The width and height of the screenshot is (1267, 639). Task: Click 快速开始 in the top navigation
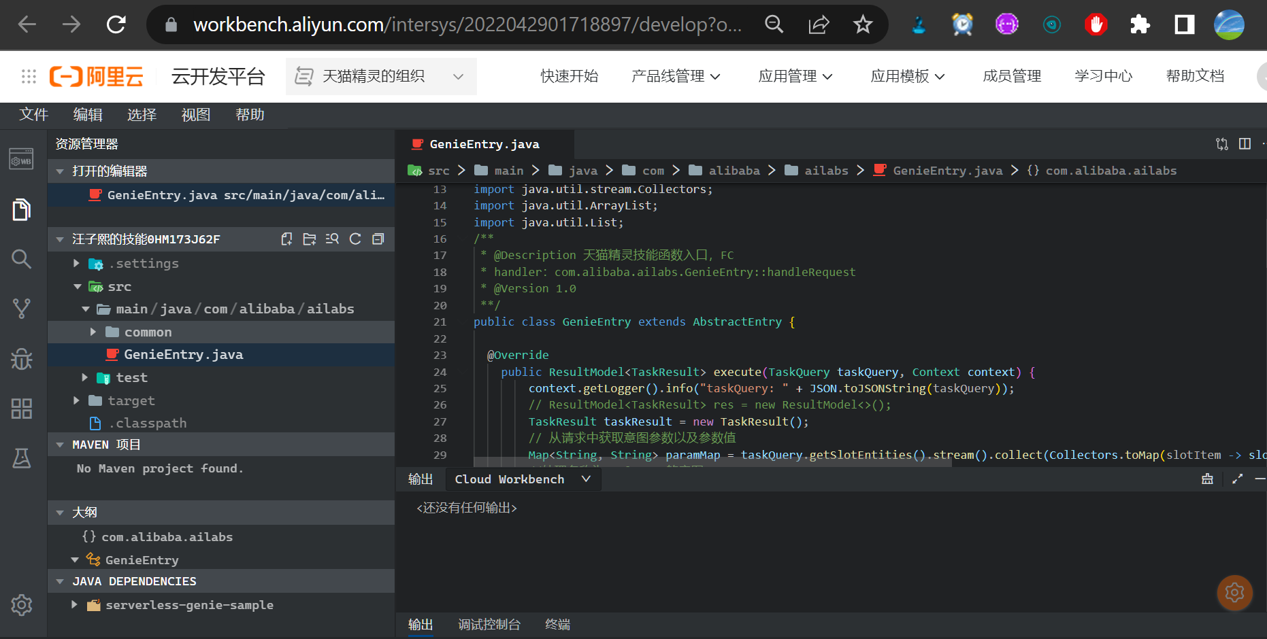[569, 76]
